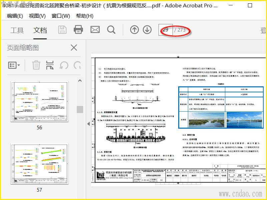Send the file via the envelope email icon

[95, 30]
